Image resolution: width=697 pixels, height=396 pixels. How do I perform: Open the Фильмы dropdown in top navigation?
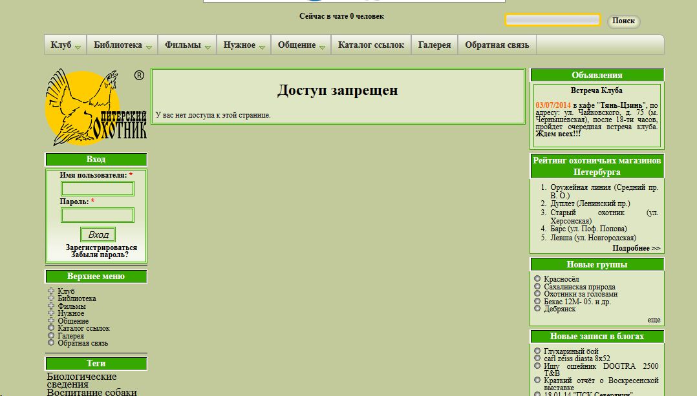(x=187, y=45)
